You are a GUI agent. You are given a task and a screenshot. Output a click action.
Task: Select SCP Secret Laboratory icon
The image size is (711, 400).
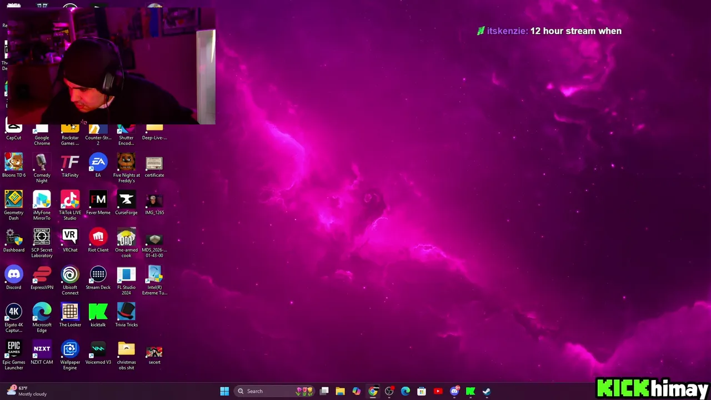pos(42,243)
